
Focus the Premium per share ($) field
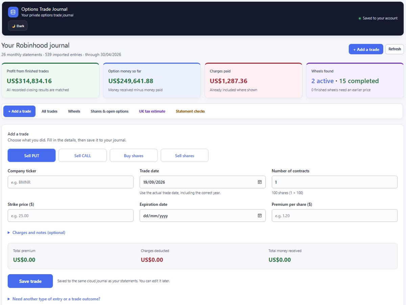335,216
